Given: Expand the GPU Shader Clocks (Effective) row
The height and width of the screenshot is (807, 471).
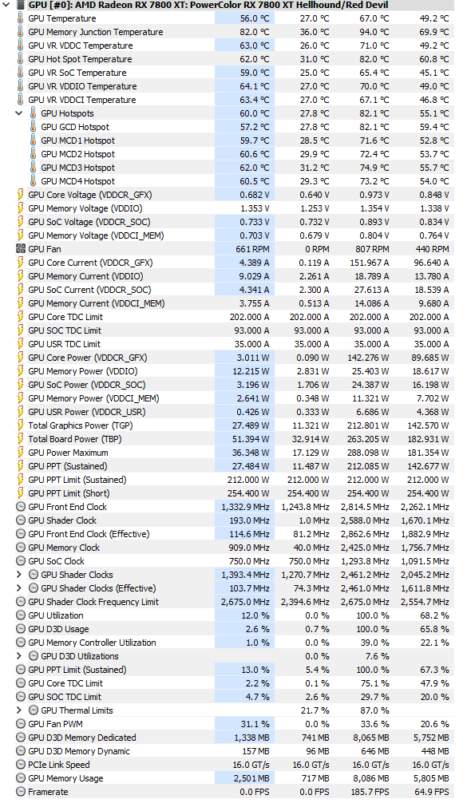Looking at the screenshot, I should 19,587.
